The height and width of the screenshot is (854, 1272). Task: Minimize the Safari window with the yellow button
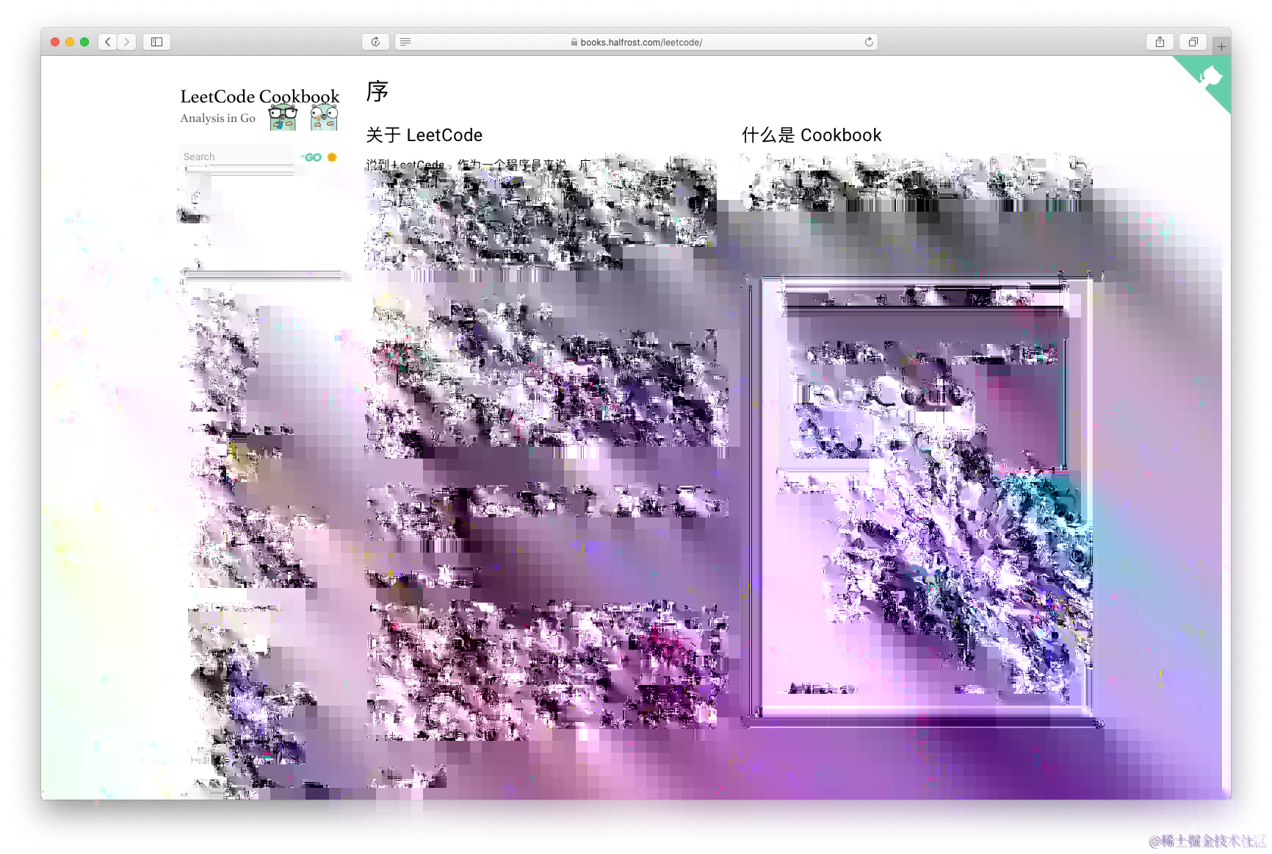point(70,42)
